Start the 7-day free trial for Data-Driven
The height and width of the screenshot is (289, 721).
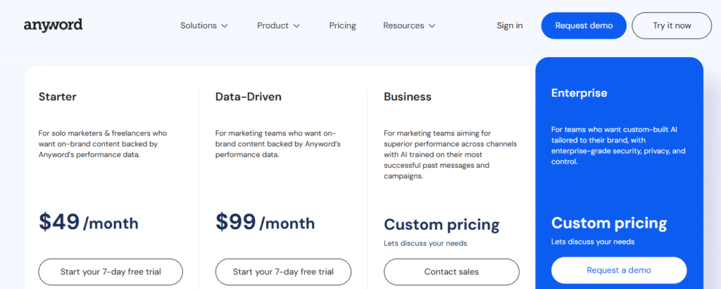tap(282, 271)
